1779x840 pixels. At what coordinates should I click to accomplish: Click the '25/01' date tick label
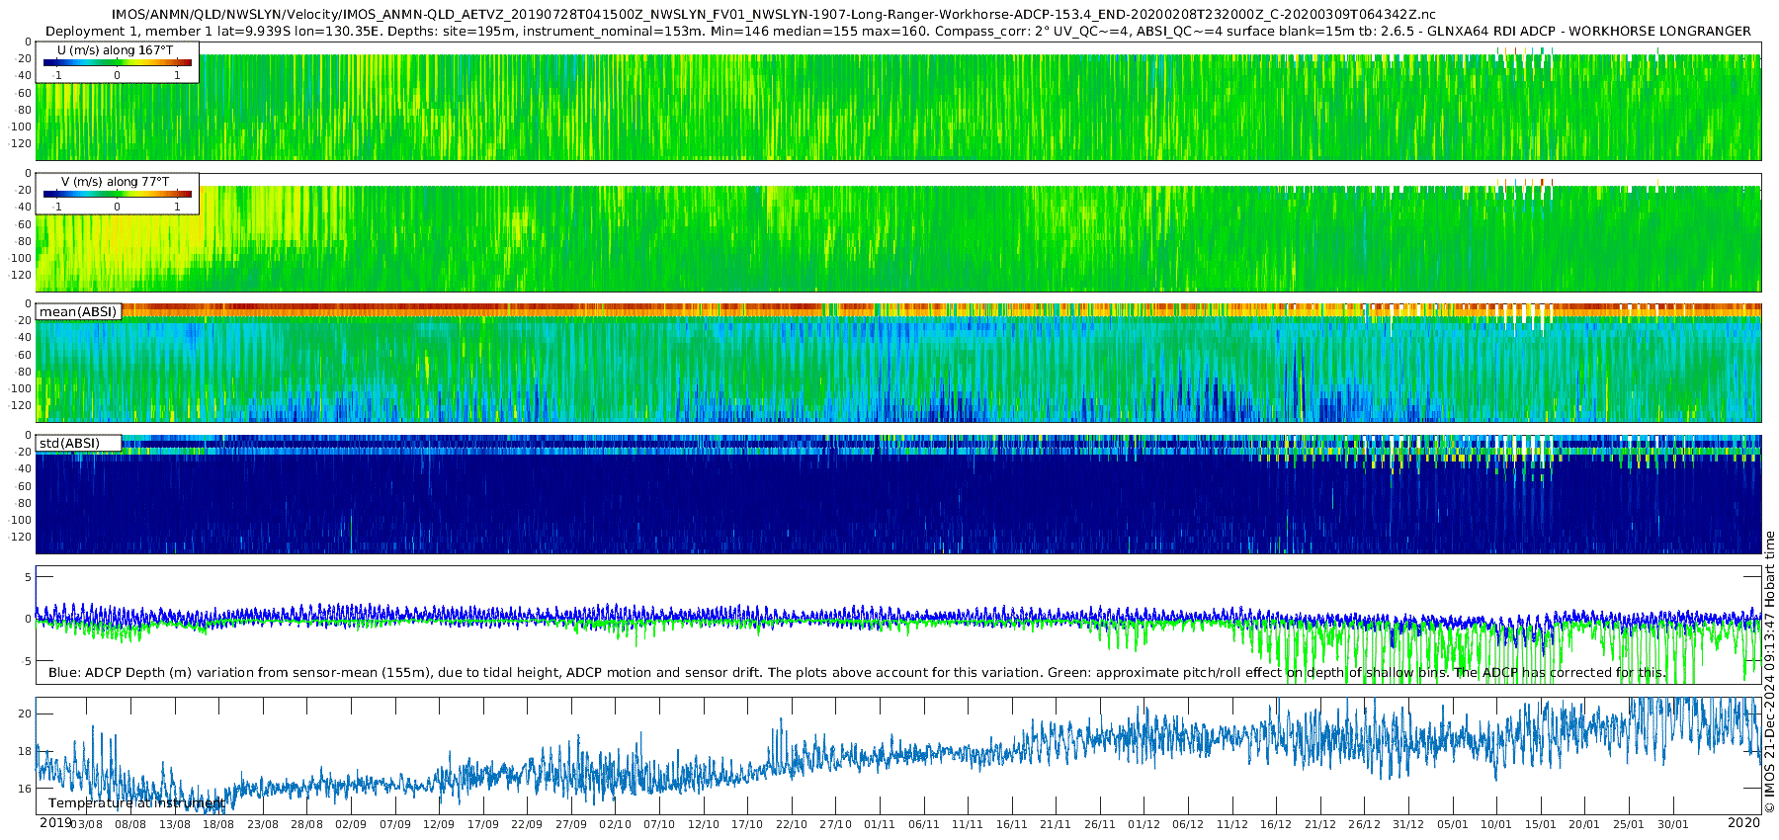click(1629, 824)
